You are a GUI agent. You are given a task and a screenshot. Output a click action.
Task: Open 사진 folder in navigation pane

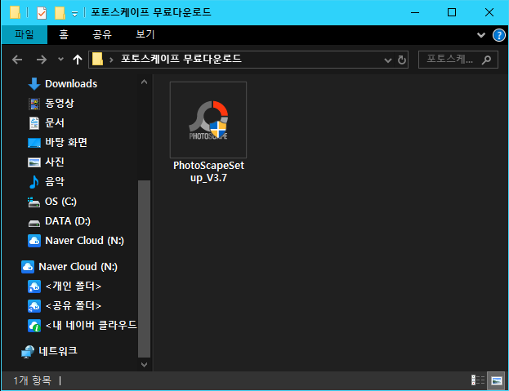[55, 162]
